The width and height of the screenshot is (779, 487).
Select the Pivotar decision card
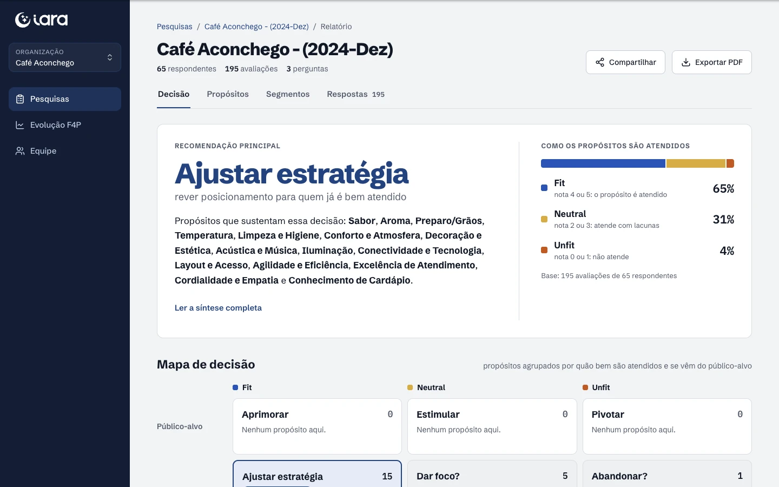pyautogui.click(x=667, y=426)
